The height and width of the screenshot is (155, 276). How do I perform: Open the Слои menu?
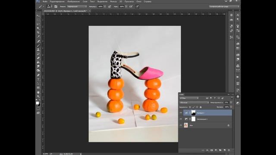tap(85, 1)
